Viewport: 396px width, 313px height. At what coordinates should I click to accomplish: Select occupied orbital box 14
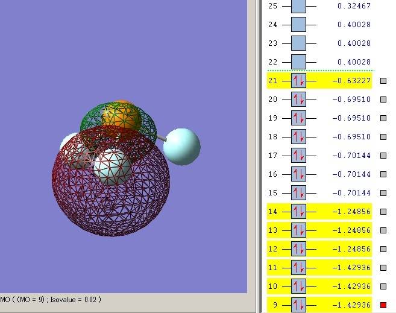[298, 212]
